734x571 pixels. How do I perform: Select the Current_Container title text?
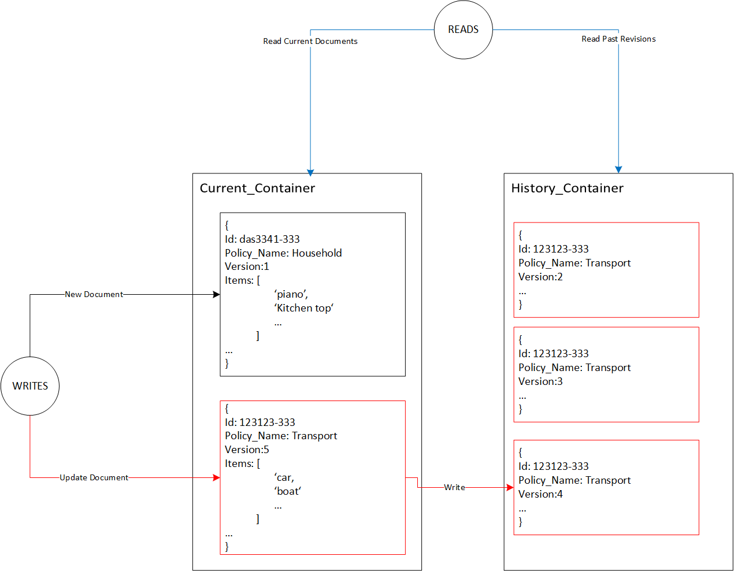pos(258,188)
